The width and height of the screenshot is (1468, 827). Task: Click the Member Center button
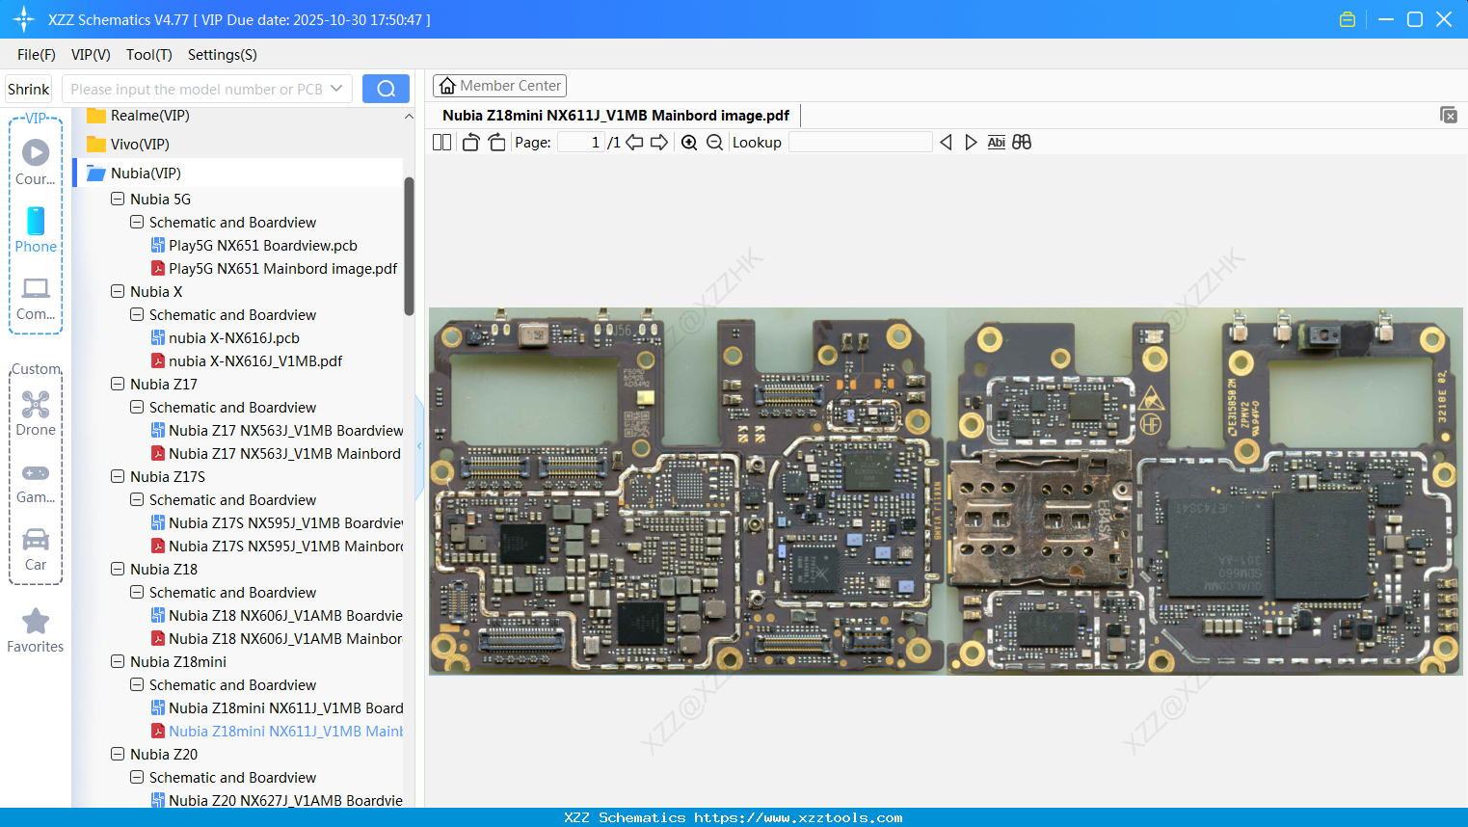click(x=499, y=85)
